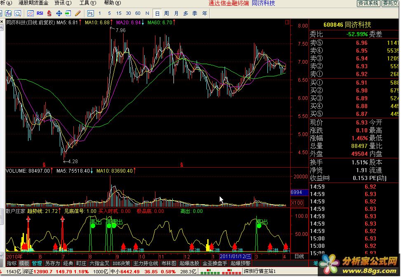Select the 经典 template tab

68,263
